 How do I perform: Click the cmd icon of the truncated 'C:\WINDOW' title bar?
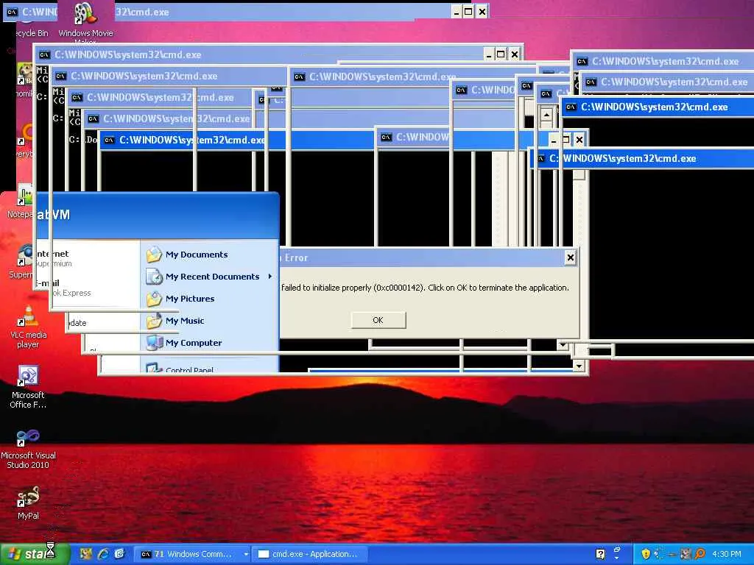[x=386, y=138]
